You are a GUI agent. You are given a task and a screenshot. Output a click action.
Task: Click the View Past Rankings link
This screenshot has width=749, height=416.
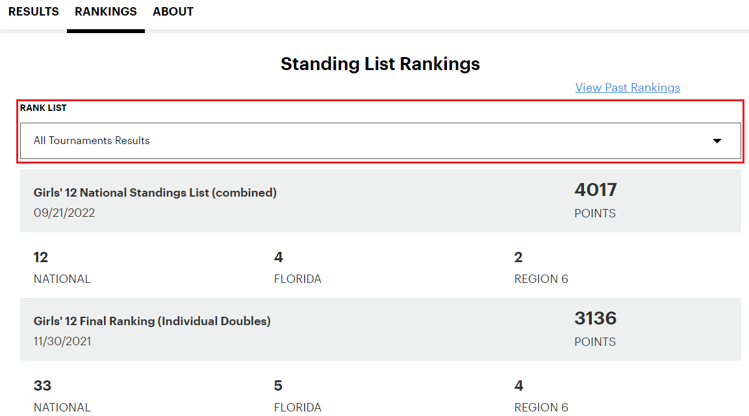click(628, 88)
